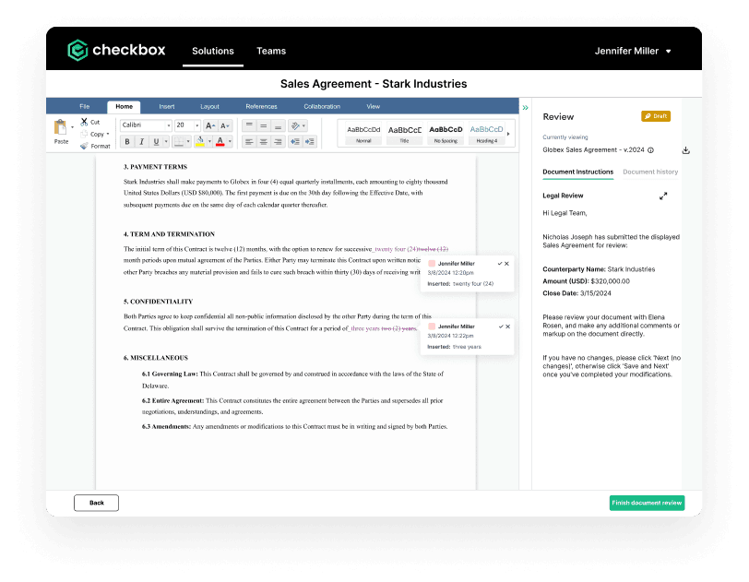Apply the Normal style

coord(363,134)
